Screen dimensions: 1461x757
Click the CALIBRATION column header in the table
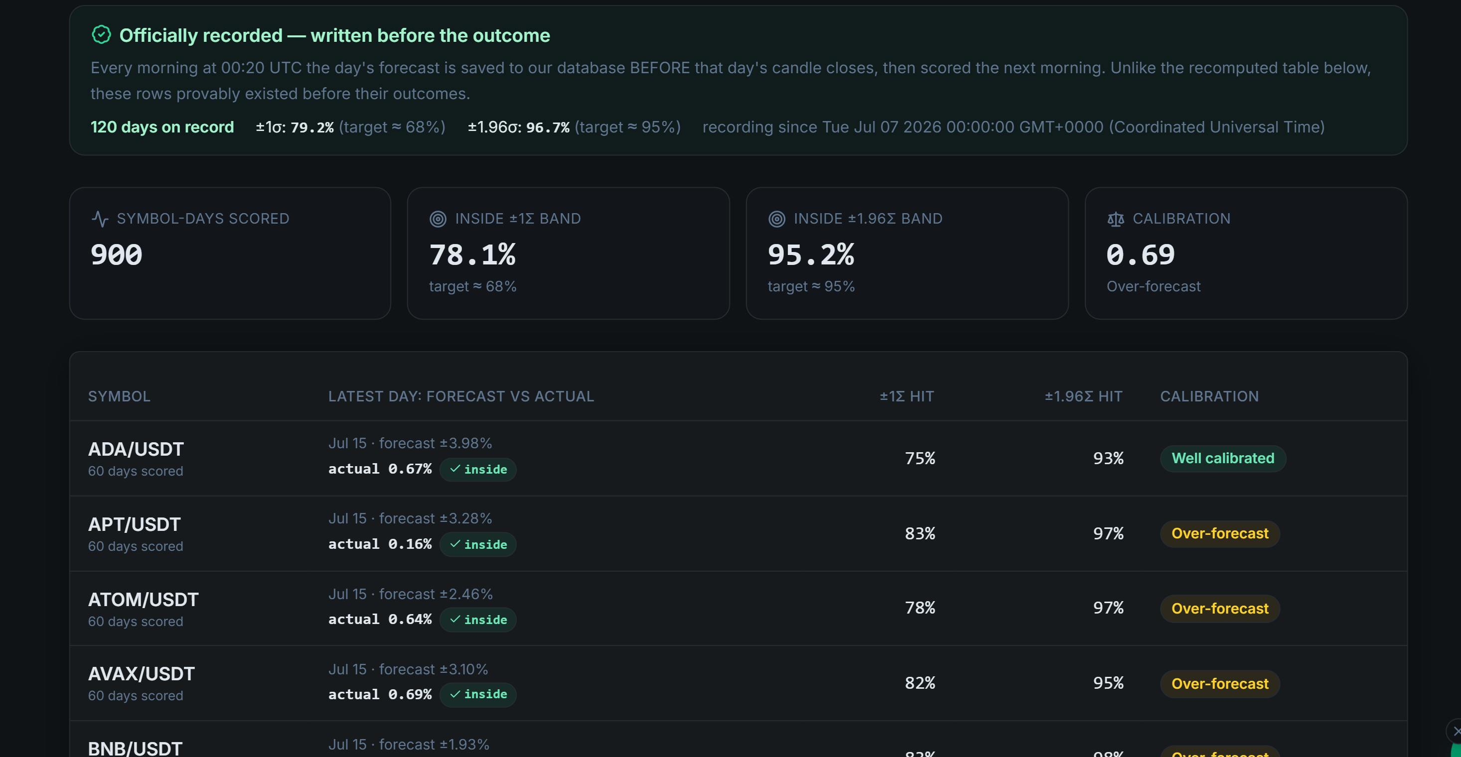coord(1209,396)
